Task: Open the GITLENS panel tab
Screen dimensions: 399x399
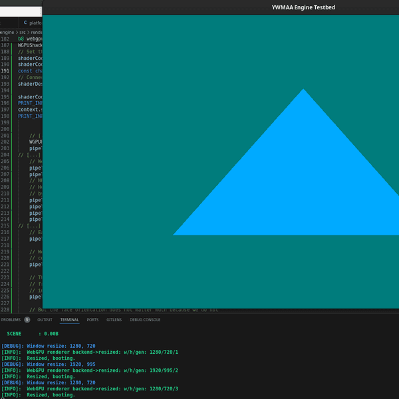Action: click(x=114, y=320)
